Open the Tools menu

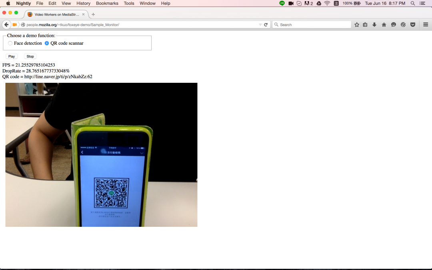click(x=129, y=3)
